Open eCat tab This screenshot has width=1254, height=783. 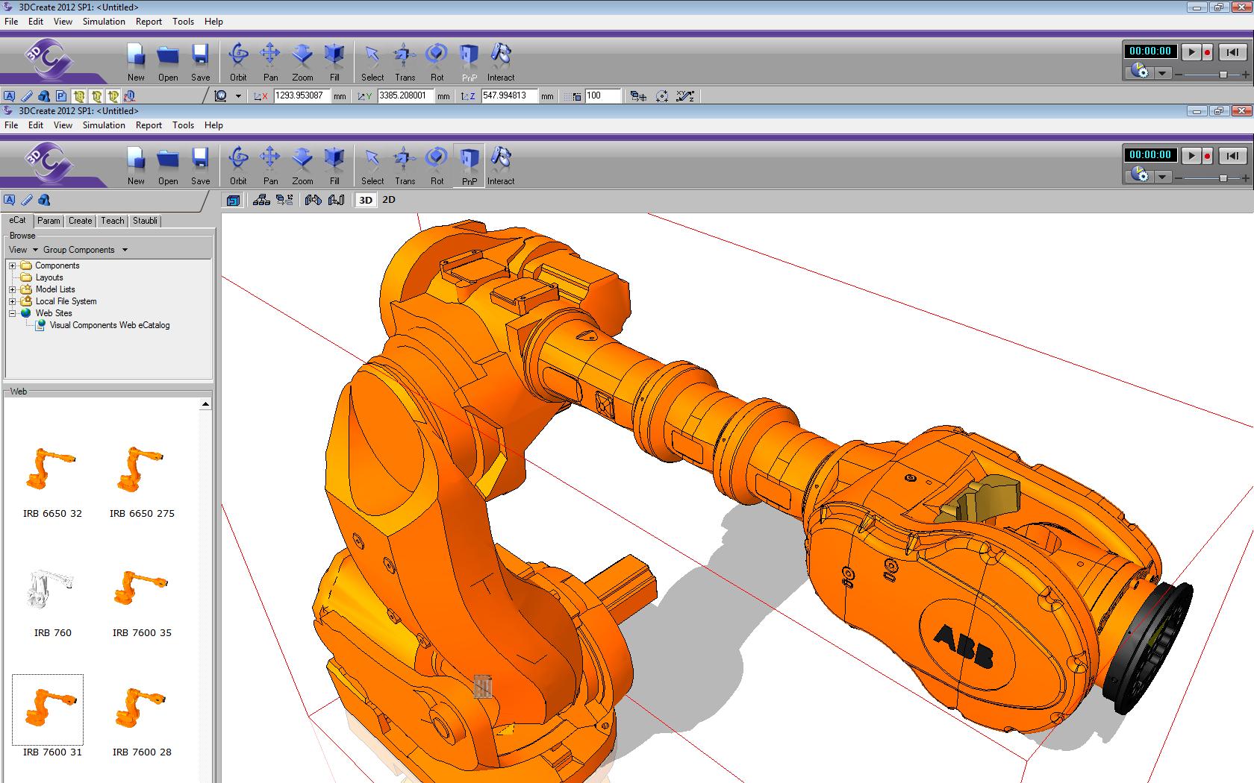(17, 220)
